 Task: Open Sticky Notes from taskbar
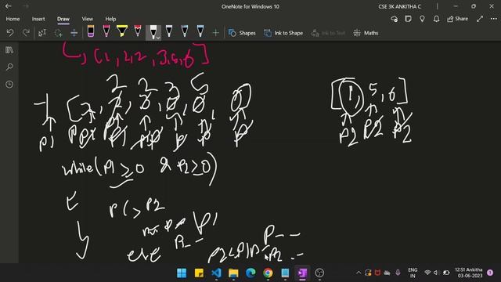pyautogui.click(x=199, y=273)
